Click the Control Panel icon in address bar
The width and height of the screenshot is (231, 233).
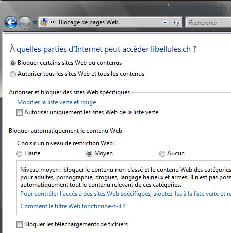click(x=44, y=22)
